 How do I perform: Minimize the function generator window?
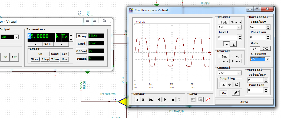pyautogui.click(x=87, y=20)
